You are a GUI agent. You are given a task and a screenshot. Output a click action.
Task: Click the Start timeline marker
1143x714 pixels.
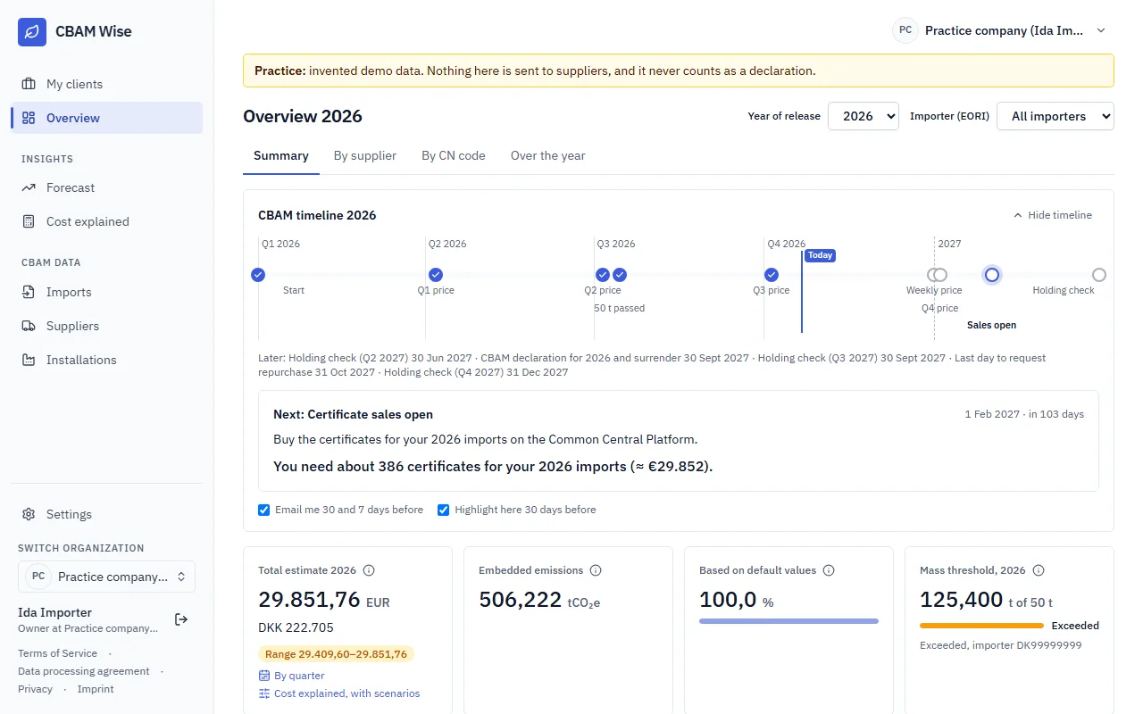point(258,275)
